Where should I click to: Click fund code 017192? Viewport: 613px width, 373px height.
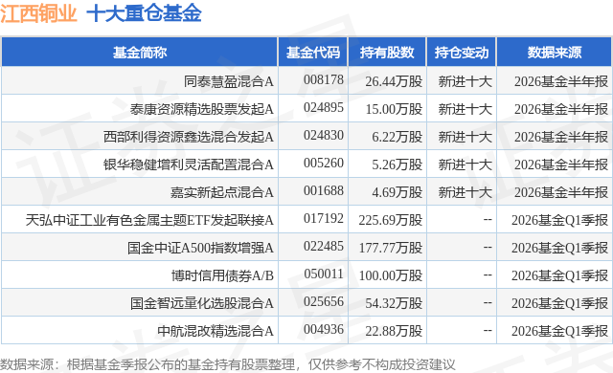click(x=324, y=218)
